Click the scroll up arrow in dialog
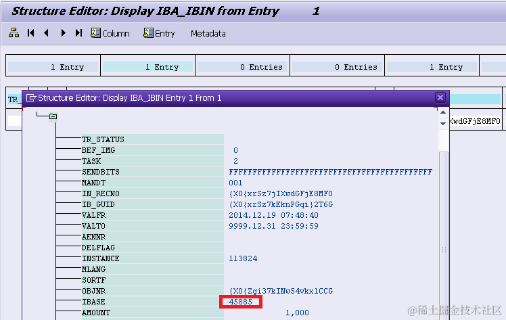This screenshot has height=320, width=506. [443, 112]
